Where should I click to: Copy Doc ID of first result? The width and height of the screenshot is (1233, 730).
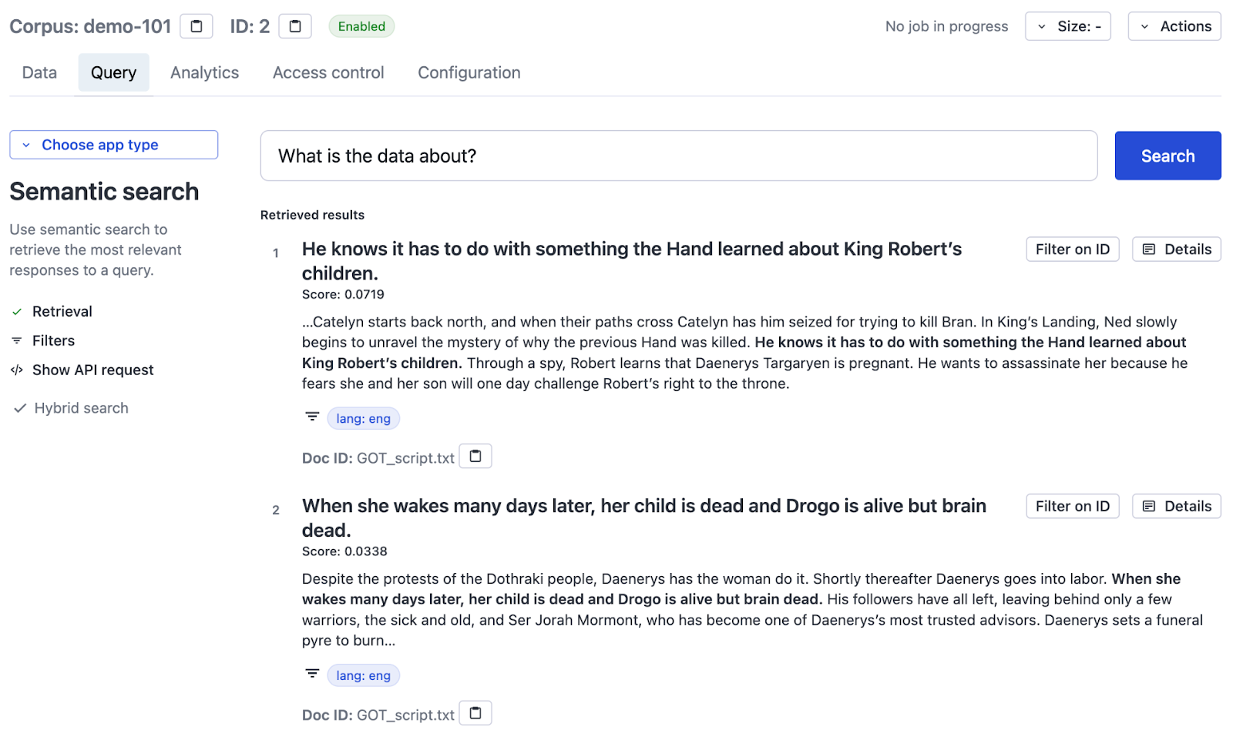(x=475, y=457)
